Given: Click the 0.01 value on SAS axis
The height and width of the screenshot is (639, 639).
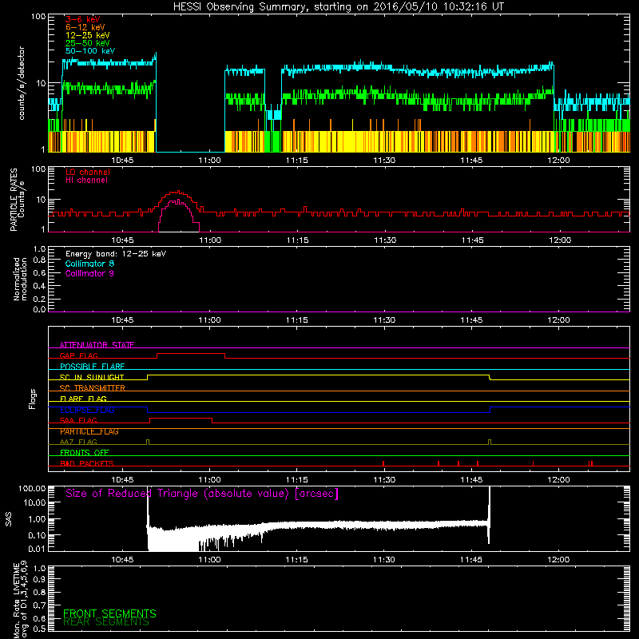Looking at the screenshot, I should [x=37, y=549].
